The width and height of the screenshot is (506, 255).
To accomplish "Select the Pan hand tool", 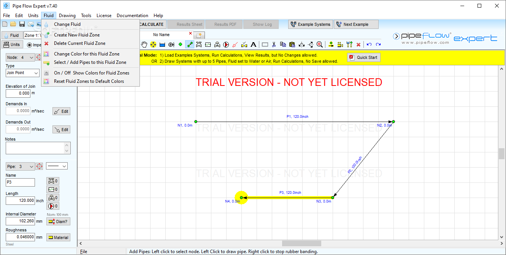I will point(144,44).
